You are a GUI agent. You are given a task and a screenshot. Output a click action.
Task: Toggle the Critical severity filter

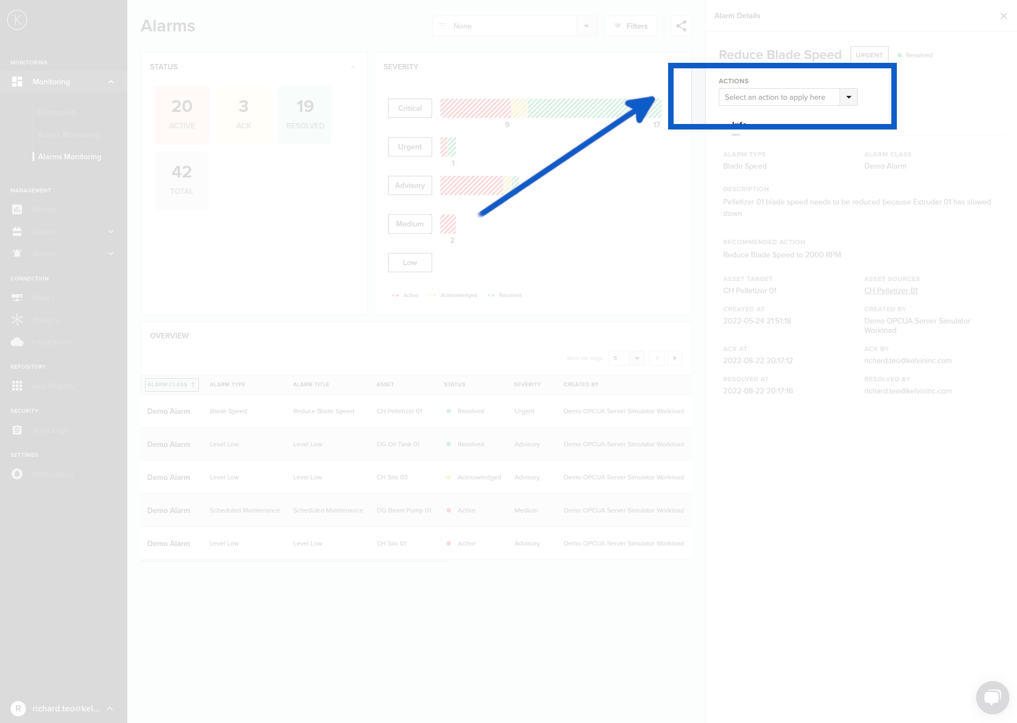click(410, 109)
